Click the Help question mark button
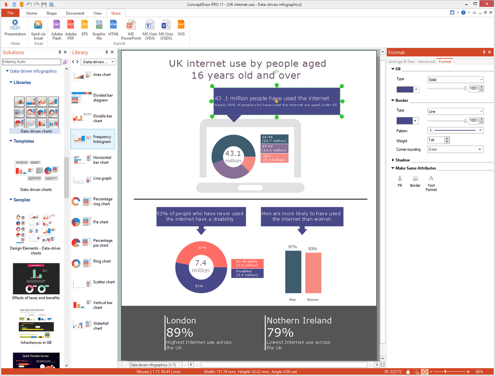Viewport: 495px width, 376px height. point(463,12)
